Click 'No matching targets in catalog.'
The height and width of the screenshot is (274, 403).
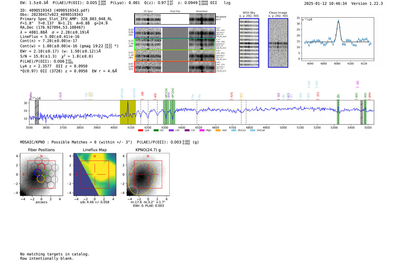click(x=55, y=254)
